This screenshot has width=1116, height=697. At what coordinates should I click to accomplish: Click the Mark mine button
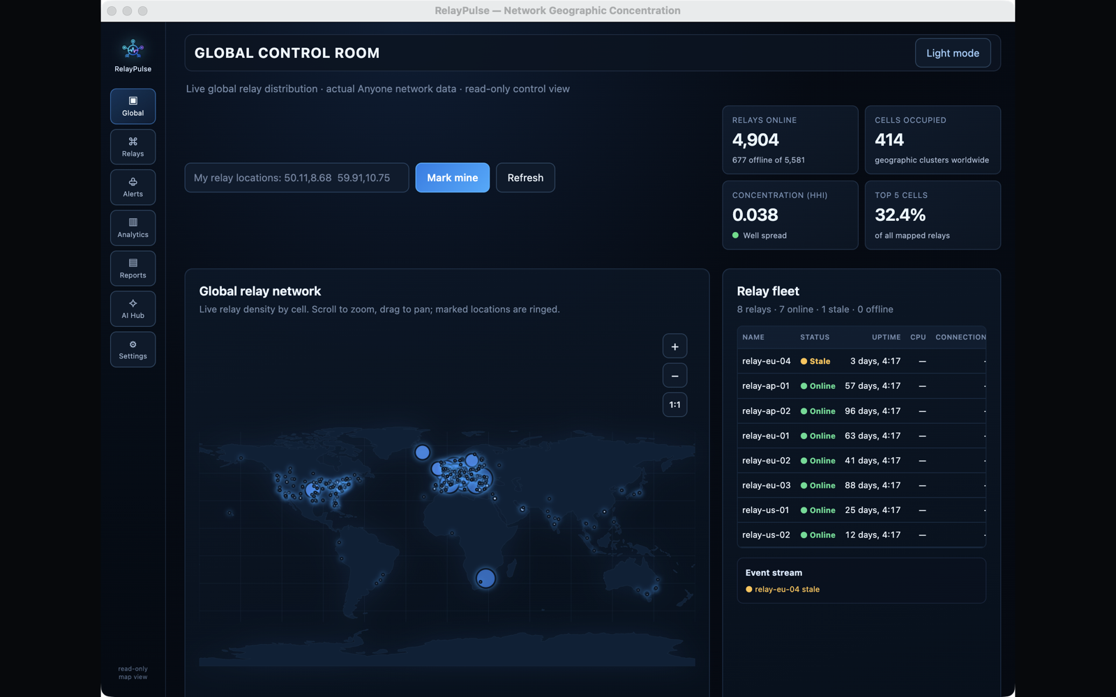click(452, 178)
